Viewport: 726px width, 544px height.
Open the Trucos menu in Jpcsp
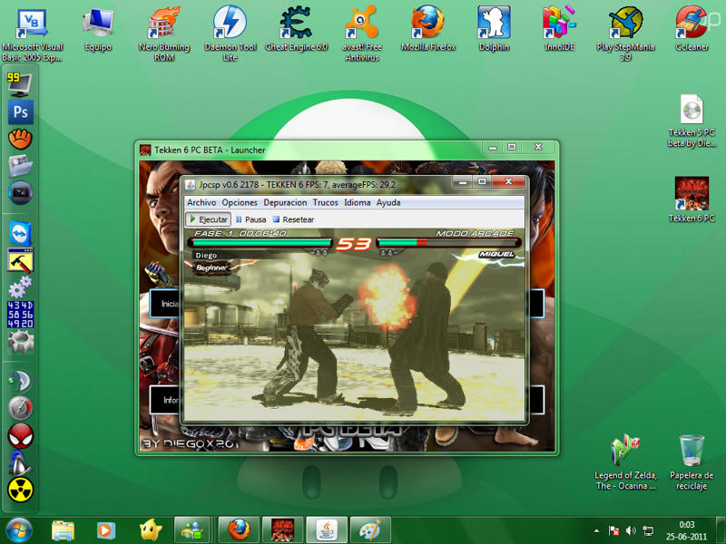pos(325,202)
